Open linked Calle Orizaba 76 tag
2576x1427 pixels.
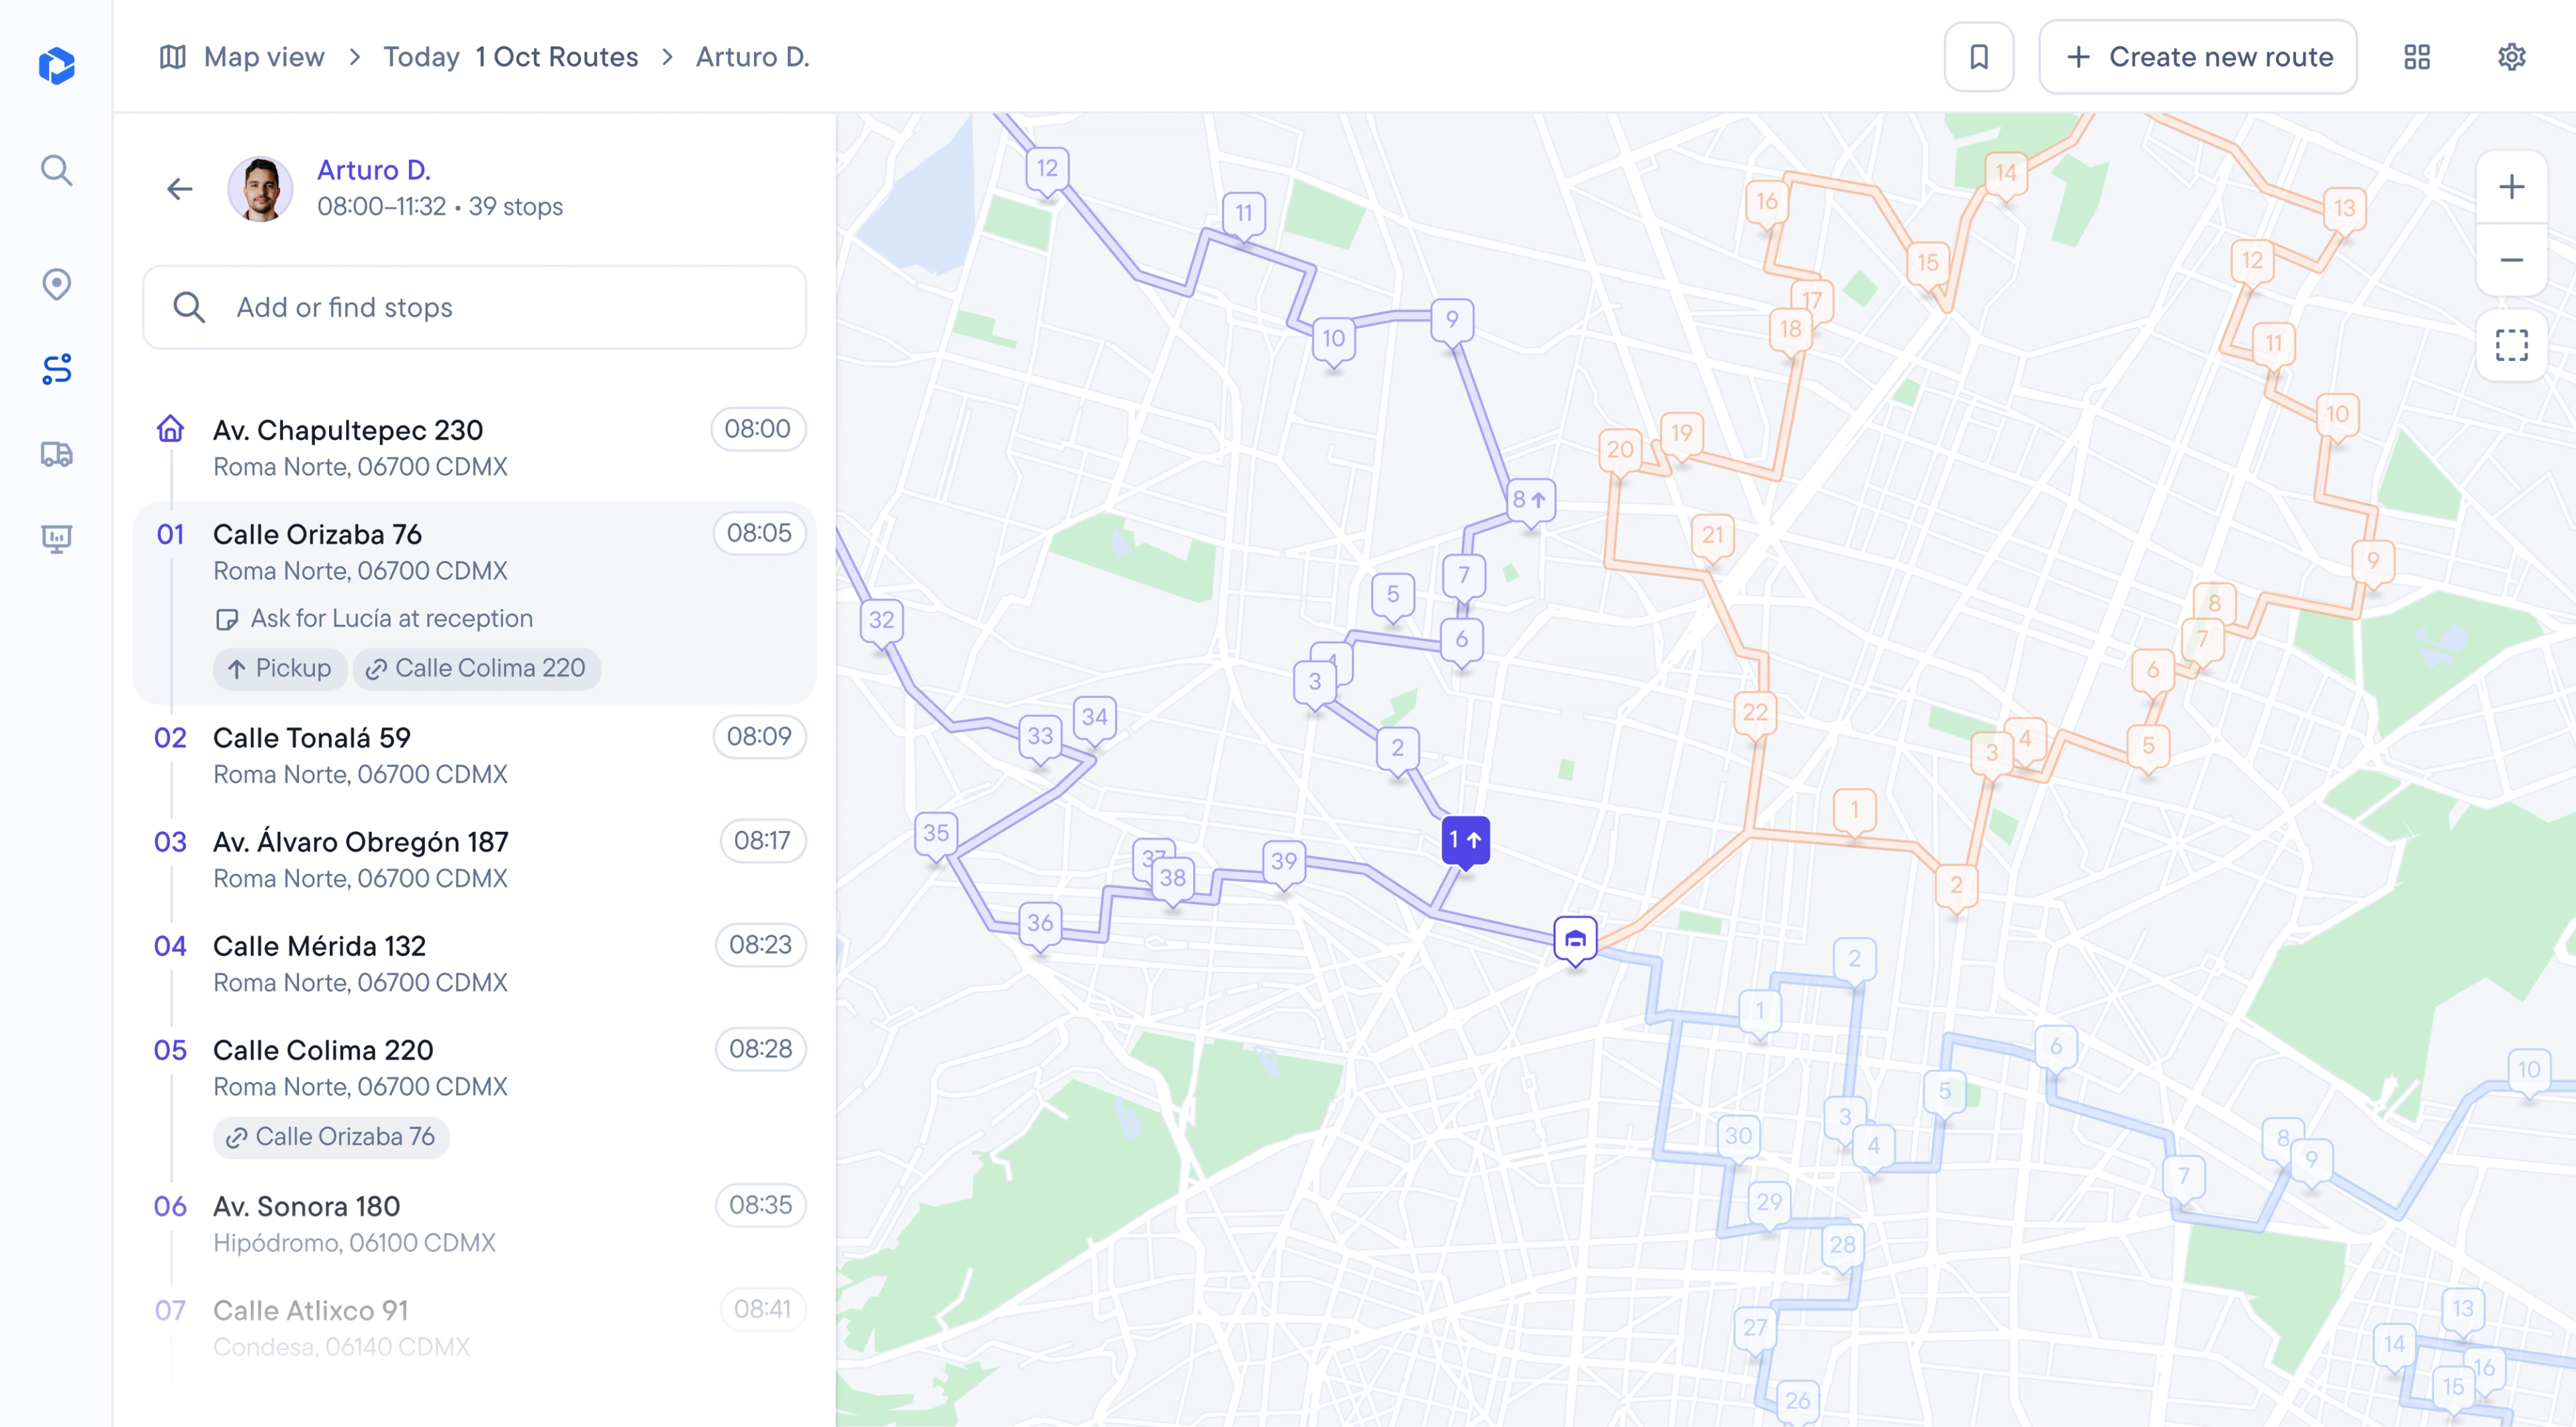click(331, 1137)
